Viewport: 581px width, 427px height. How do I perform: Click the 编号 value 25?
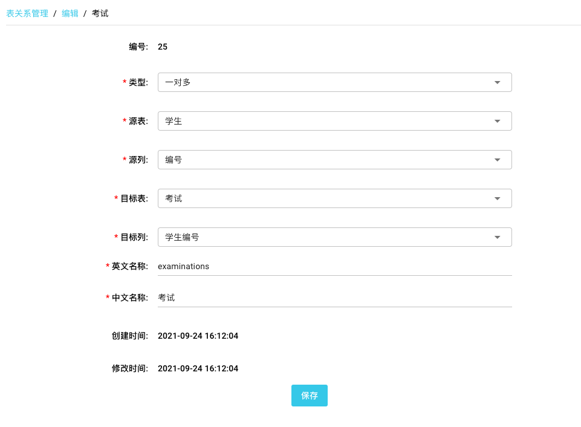click(162, 47)
